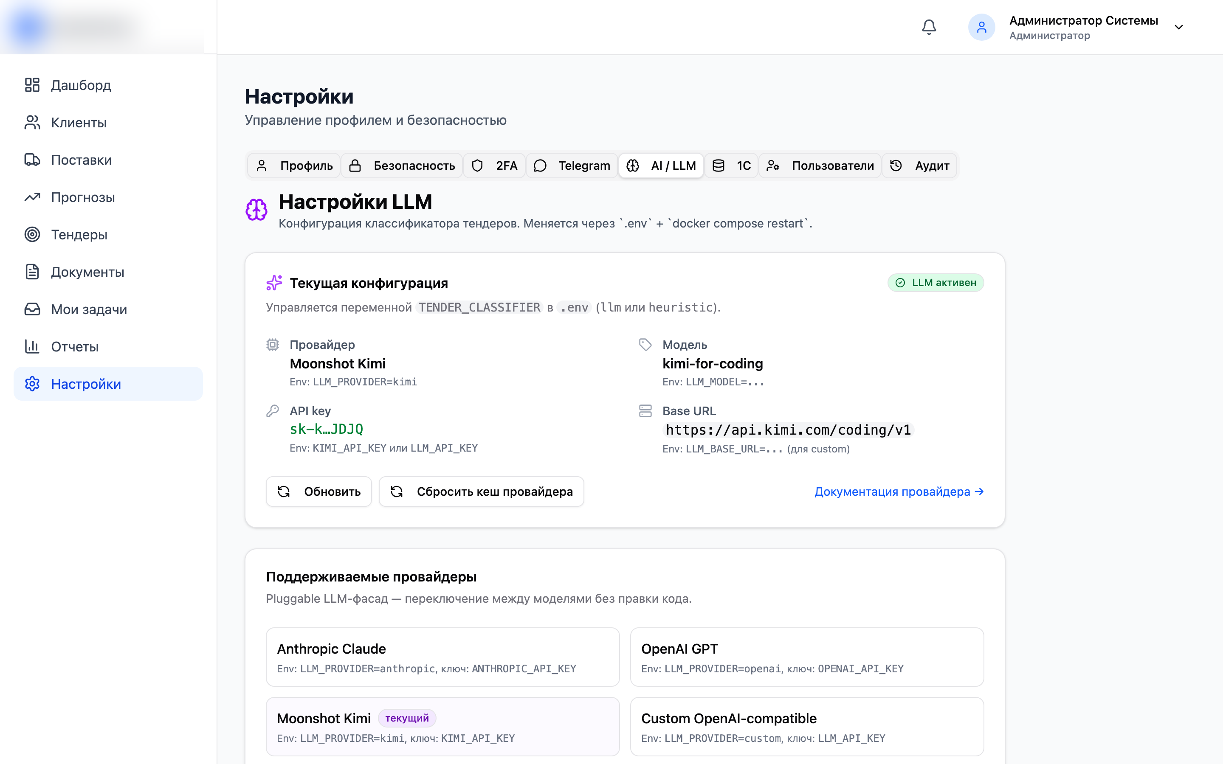1223x764 pixels.
Task: Open the Тендеры page
Action: (x=108, y=234)
